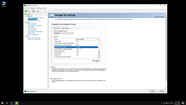
Task: Collapse the Video tree node
Action: (x=25, y=36)
